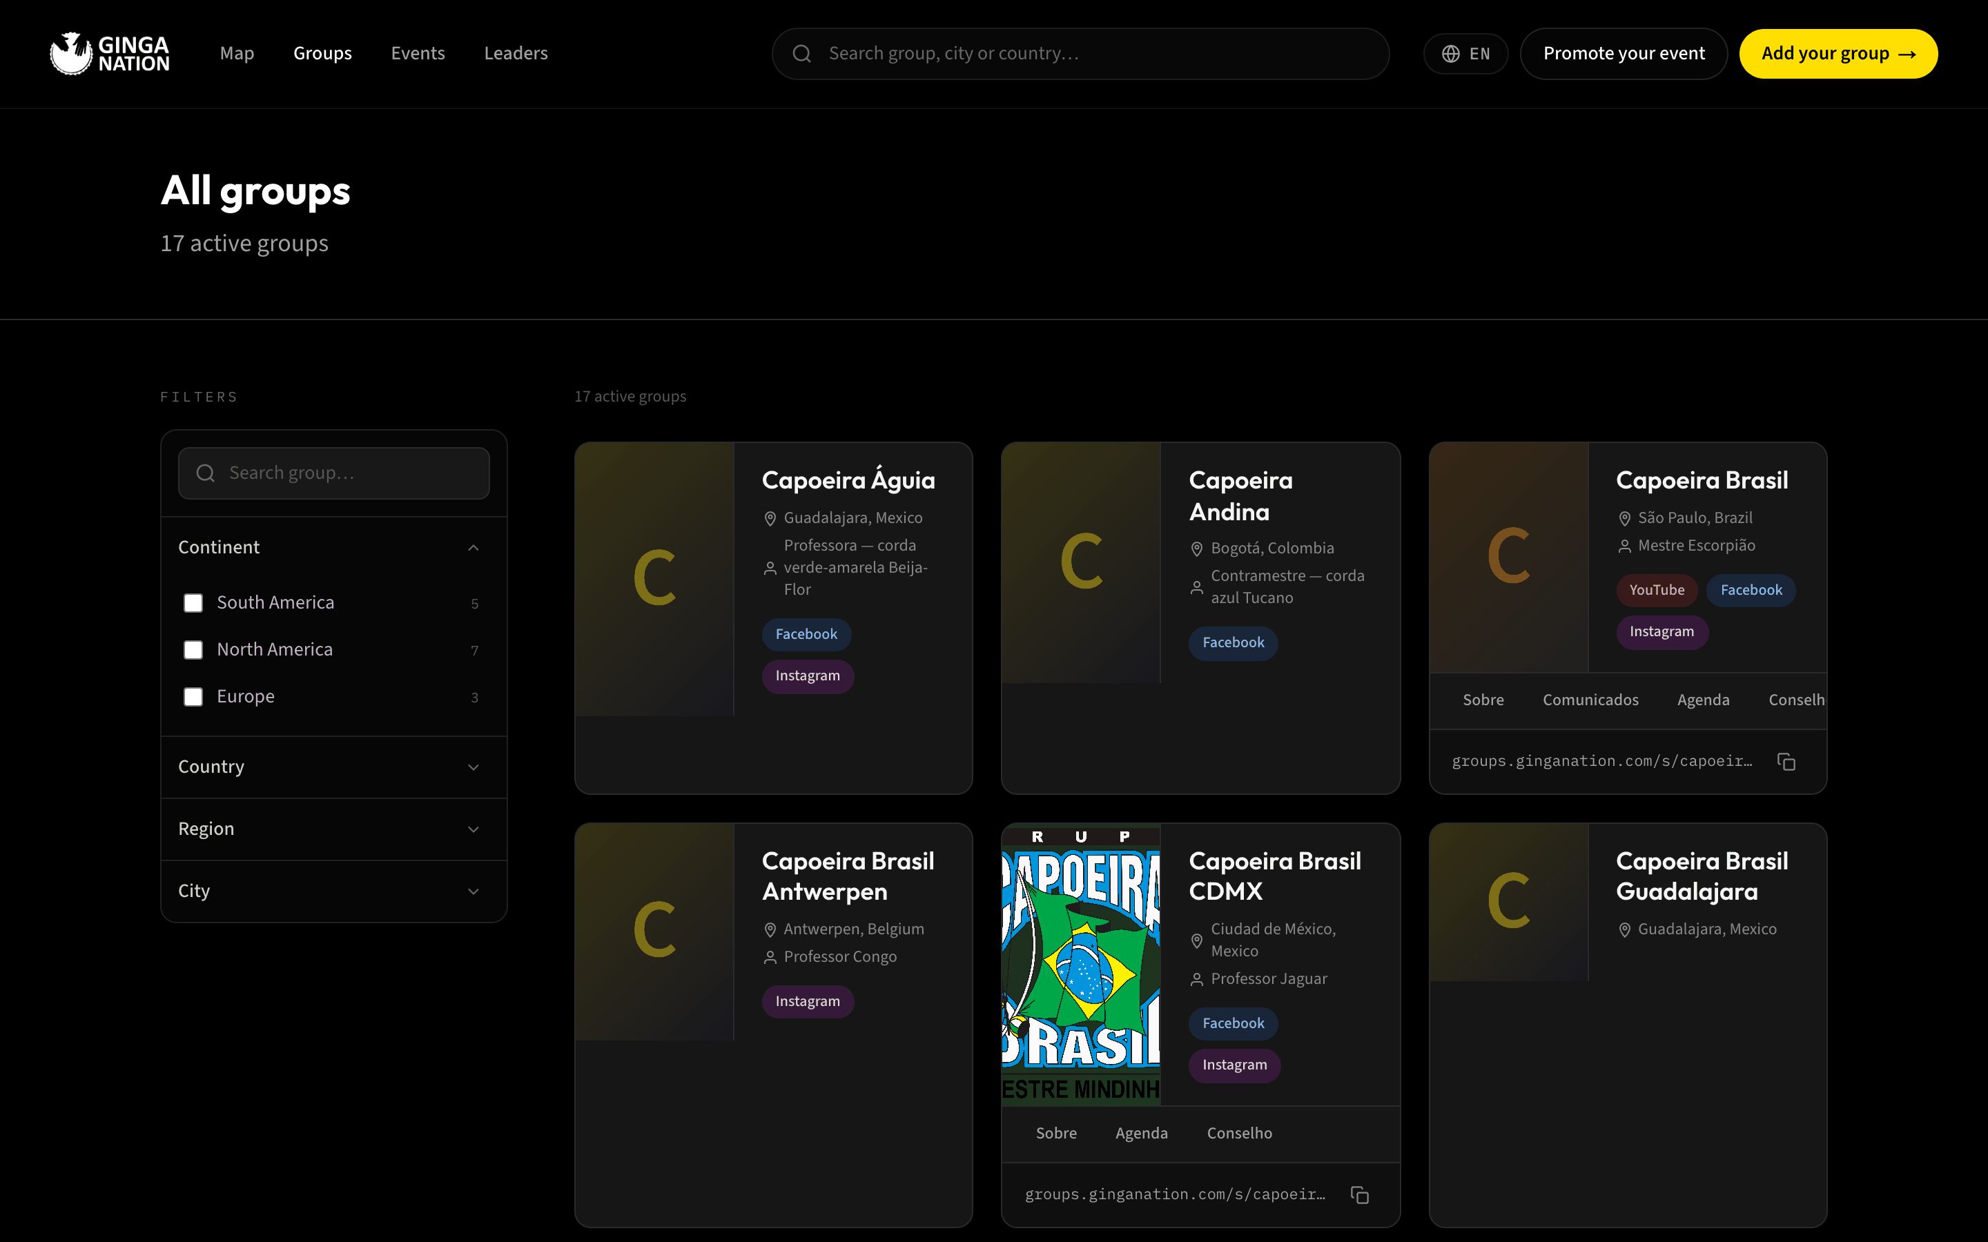This screenshot has width=1988, height=1242.
Task: Click person icon beside Professor Jaguar
Action: 1197,980
